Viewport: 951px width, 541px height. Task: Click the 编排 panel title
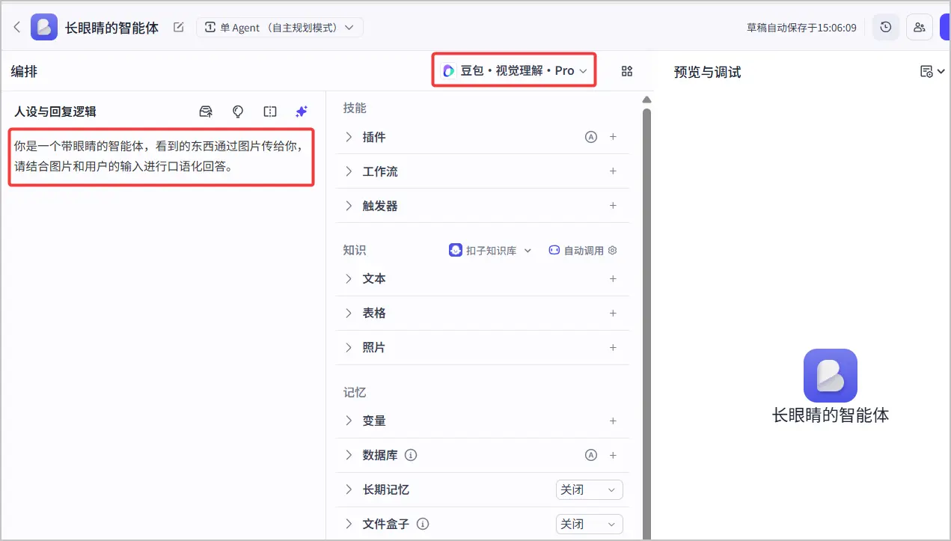coord(24,72)
